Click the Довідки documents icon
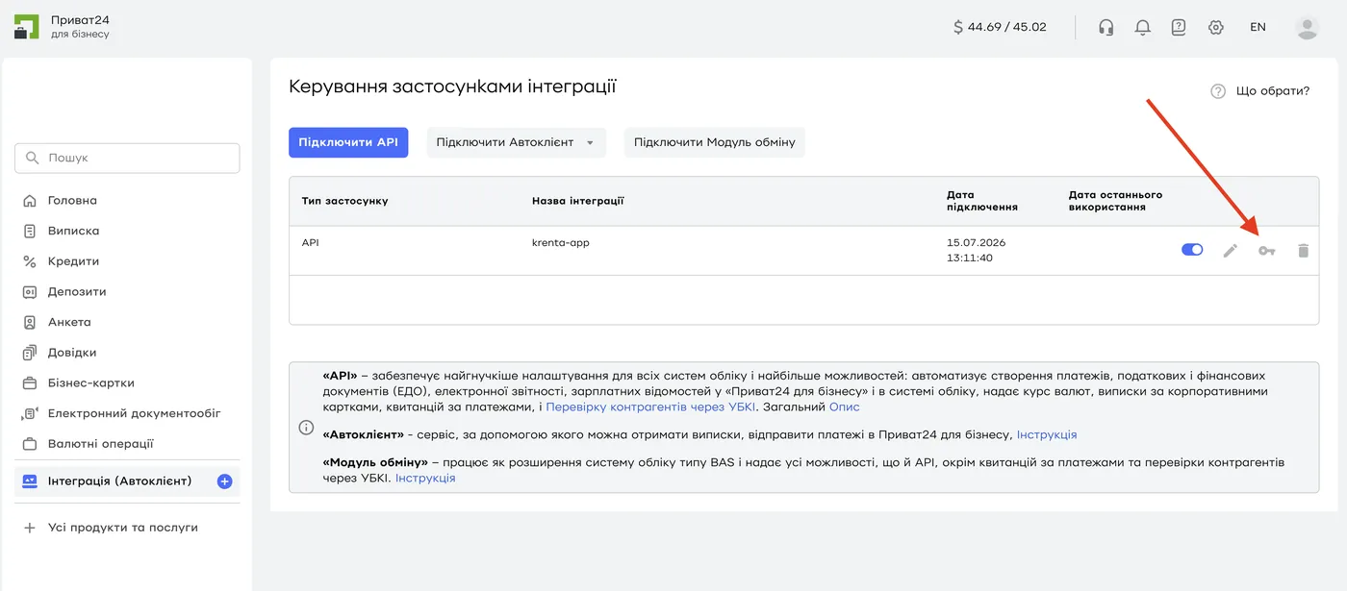 [29, 353]
